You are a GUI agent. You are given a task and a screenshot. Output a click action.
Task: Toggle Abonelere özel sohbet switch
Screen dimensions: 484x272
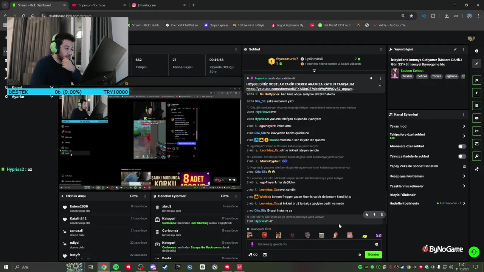click(x=462, y=146)
